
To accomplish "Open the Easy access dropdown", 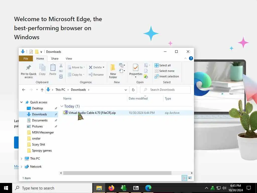I will [x=122, y=71].
